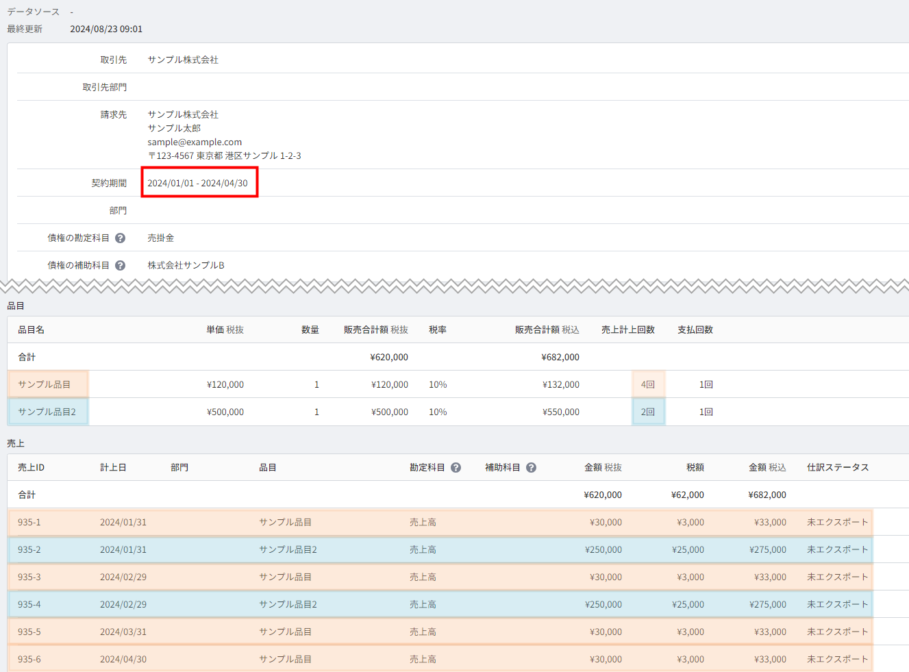Select unit price ¥500,000
This screenshot has height=672, width=909.
[225, 412]
